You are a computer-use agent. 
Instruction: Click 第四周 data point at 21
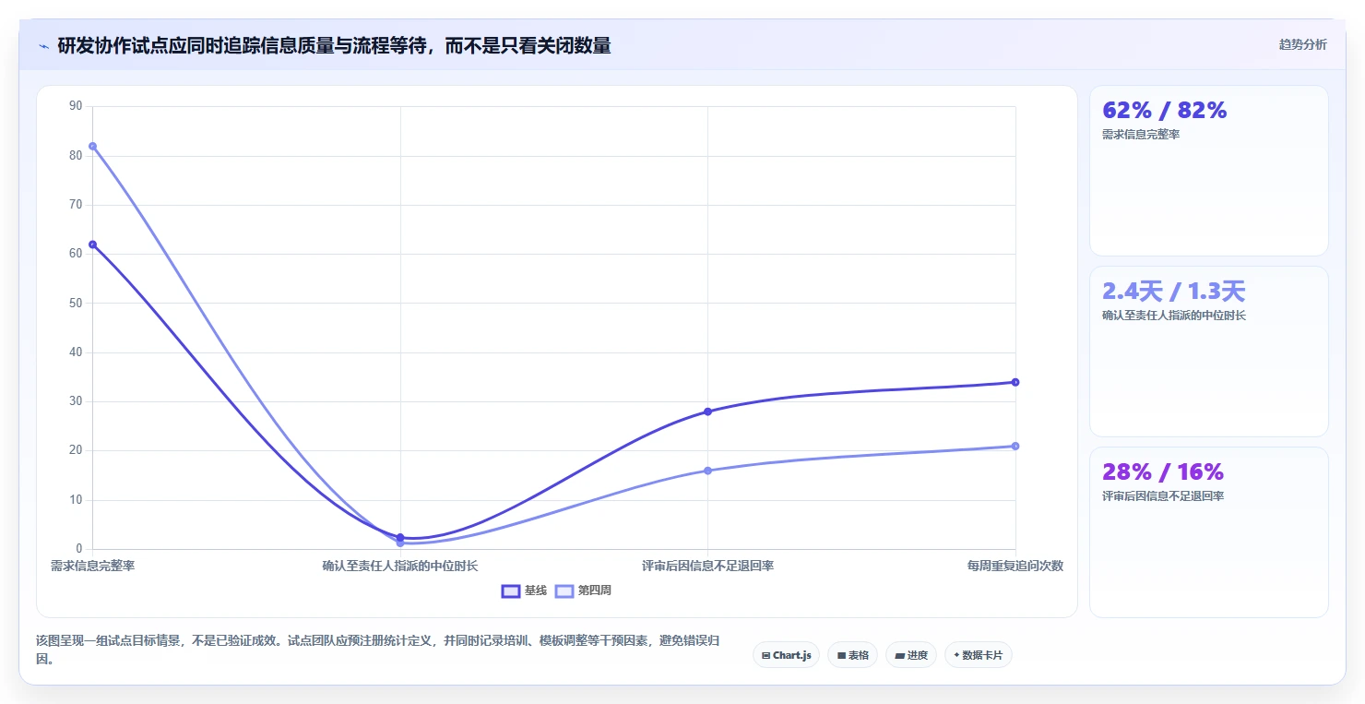(x=1015, y=446)
